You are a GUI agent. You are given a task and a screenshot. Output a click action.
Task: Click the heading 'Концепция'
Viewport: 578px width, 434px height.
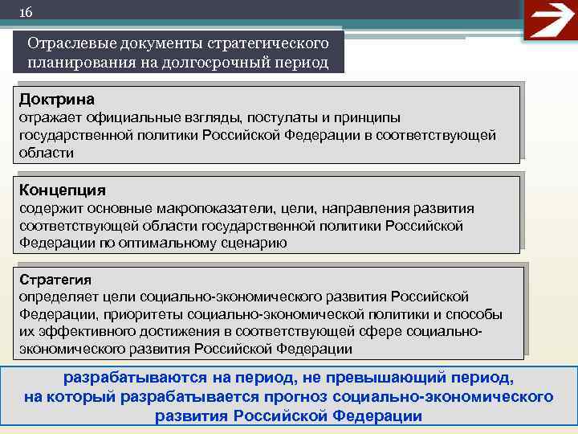click(x=63, y=190)
